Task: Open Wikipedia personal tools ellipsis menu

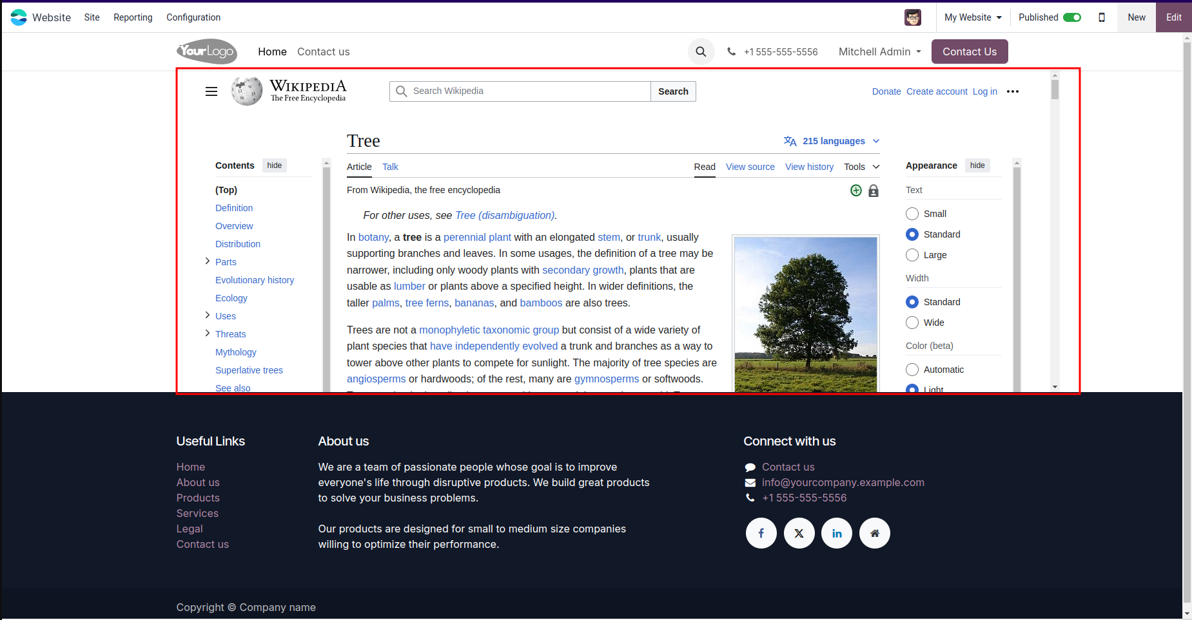Action: 1013,91
